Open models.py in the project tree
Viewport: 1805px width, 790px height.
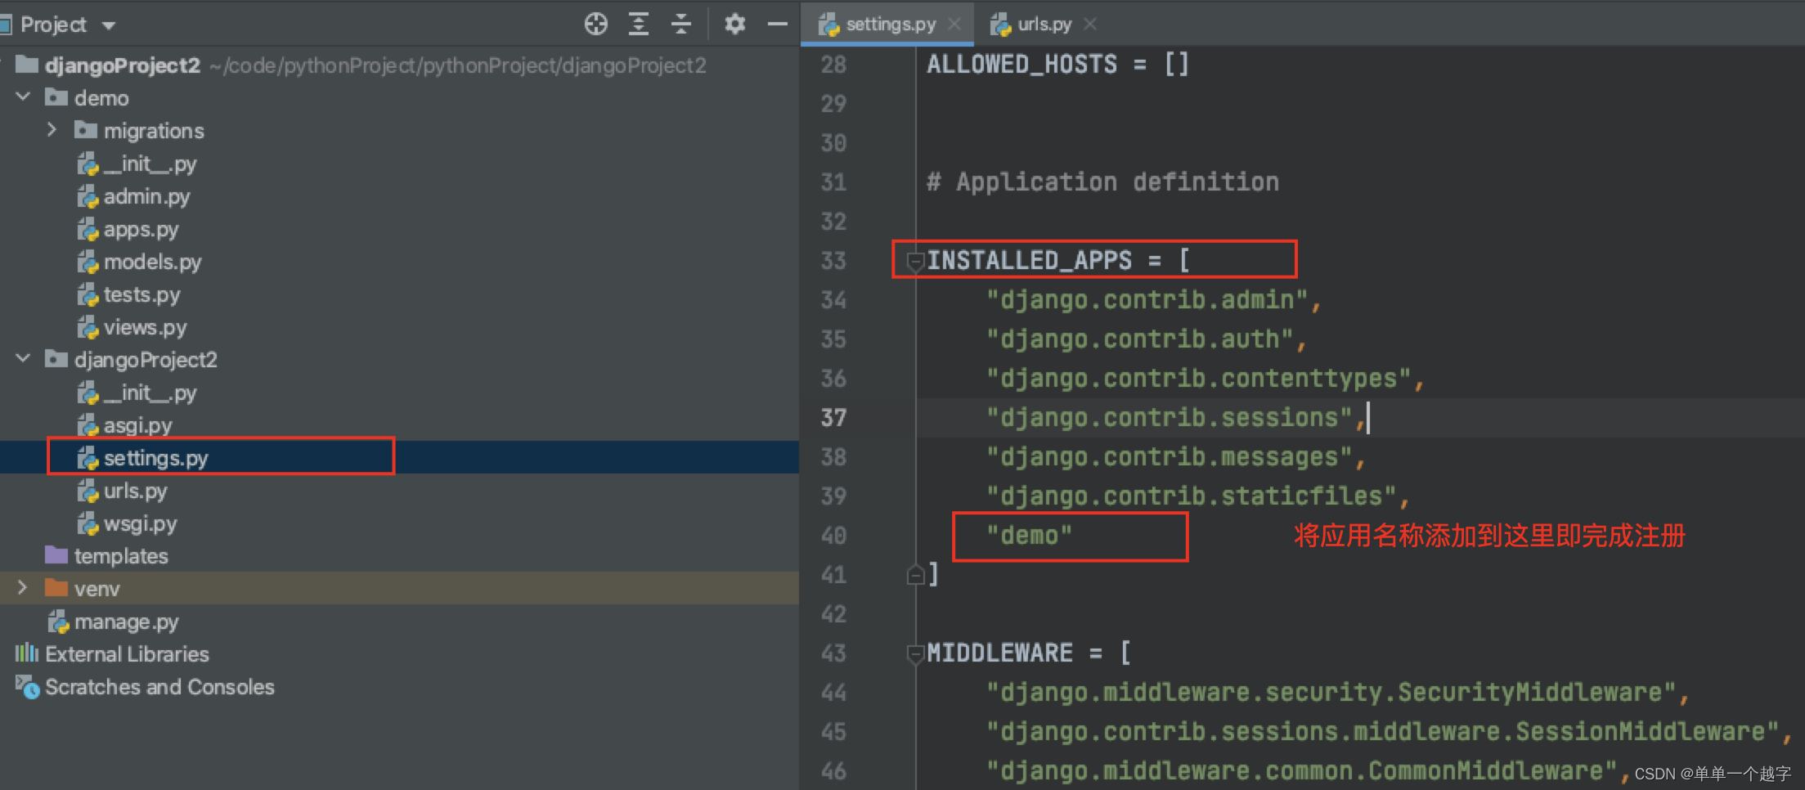(x=140, y=262)
